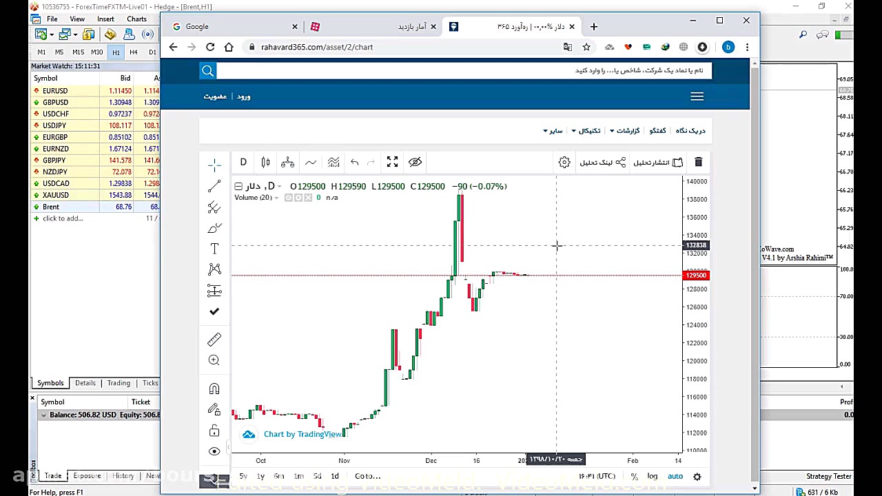Set chart range to 1m
Screen dimensions: 882x496
pos(298,476)
